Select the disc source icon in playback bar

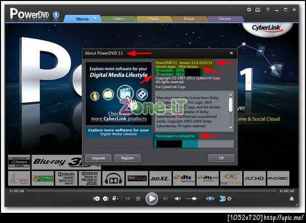96,199
